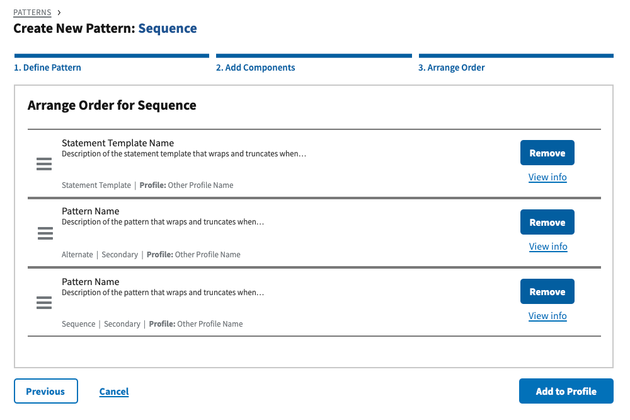The width and height of the screenshot is (630, 420).
Task: Remove the Sequence Secondary pattern
Action: click(x=547, y=292)
